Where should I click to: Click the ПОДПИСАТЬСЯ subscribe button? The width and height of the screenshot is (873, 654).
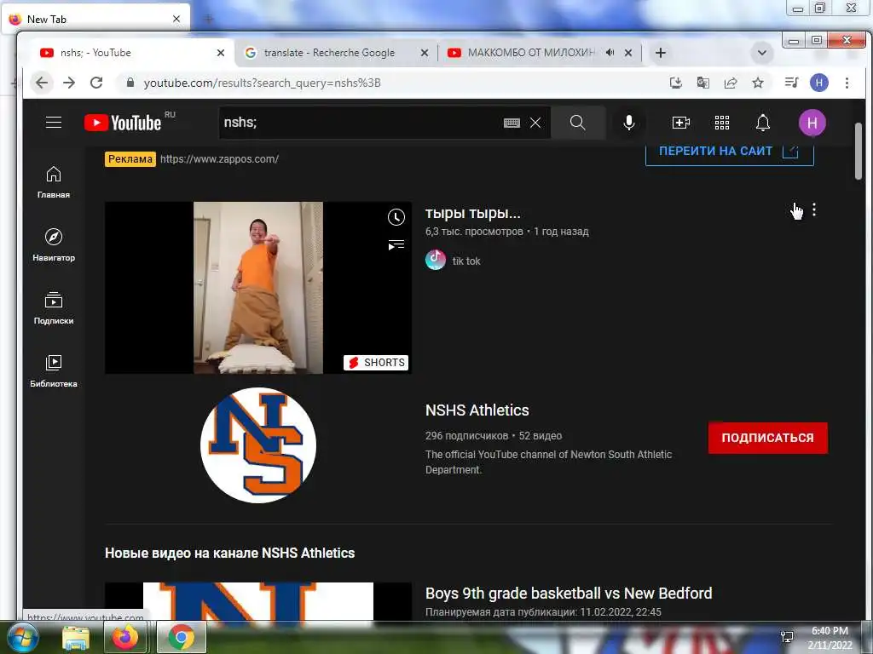[768, 438]
